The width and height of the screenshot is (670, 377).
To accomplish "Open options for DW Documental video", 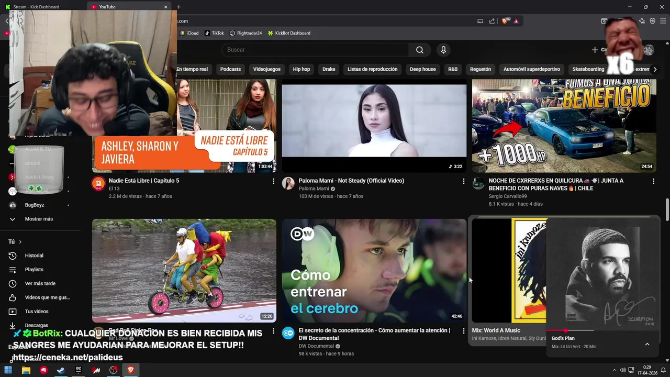I will click(463, 331).
